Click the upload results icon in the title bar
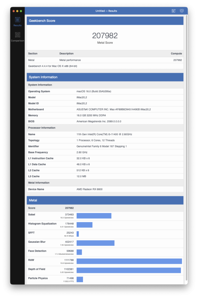 [173, 11]
